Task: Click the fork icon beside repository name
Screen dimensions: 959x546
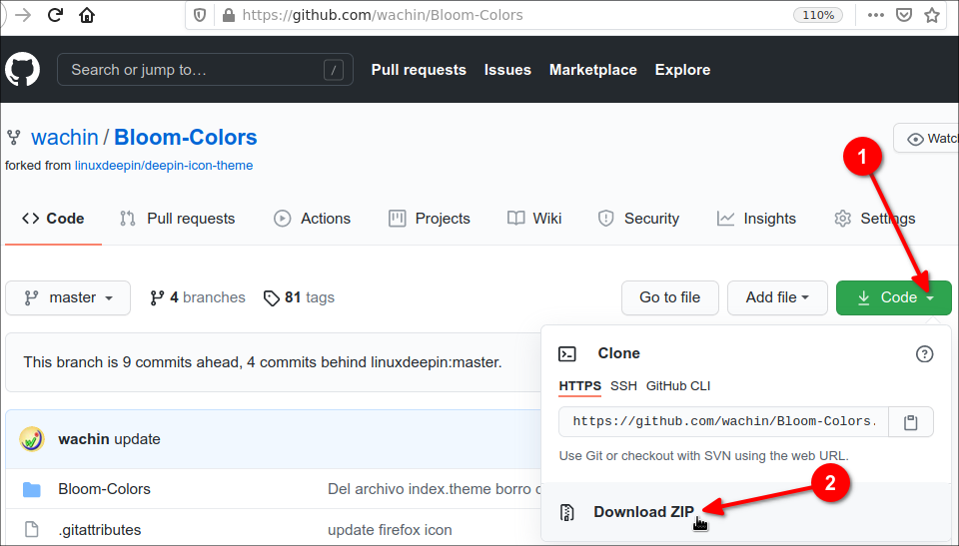Action: click(x=13, y=138)
